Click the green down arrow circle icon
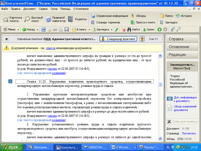 coord(160,29)
